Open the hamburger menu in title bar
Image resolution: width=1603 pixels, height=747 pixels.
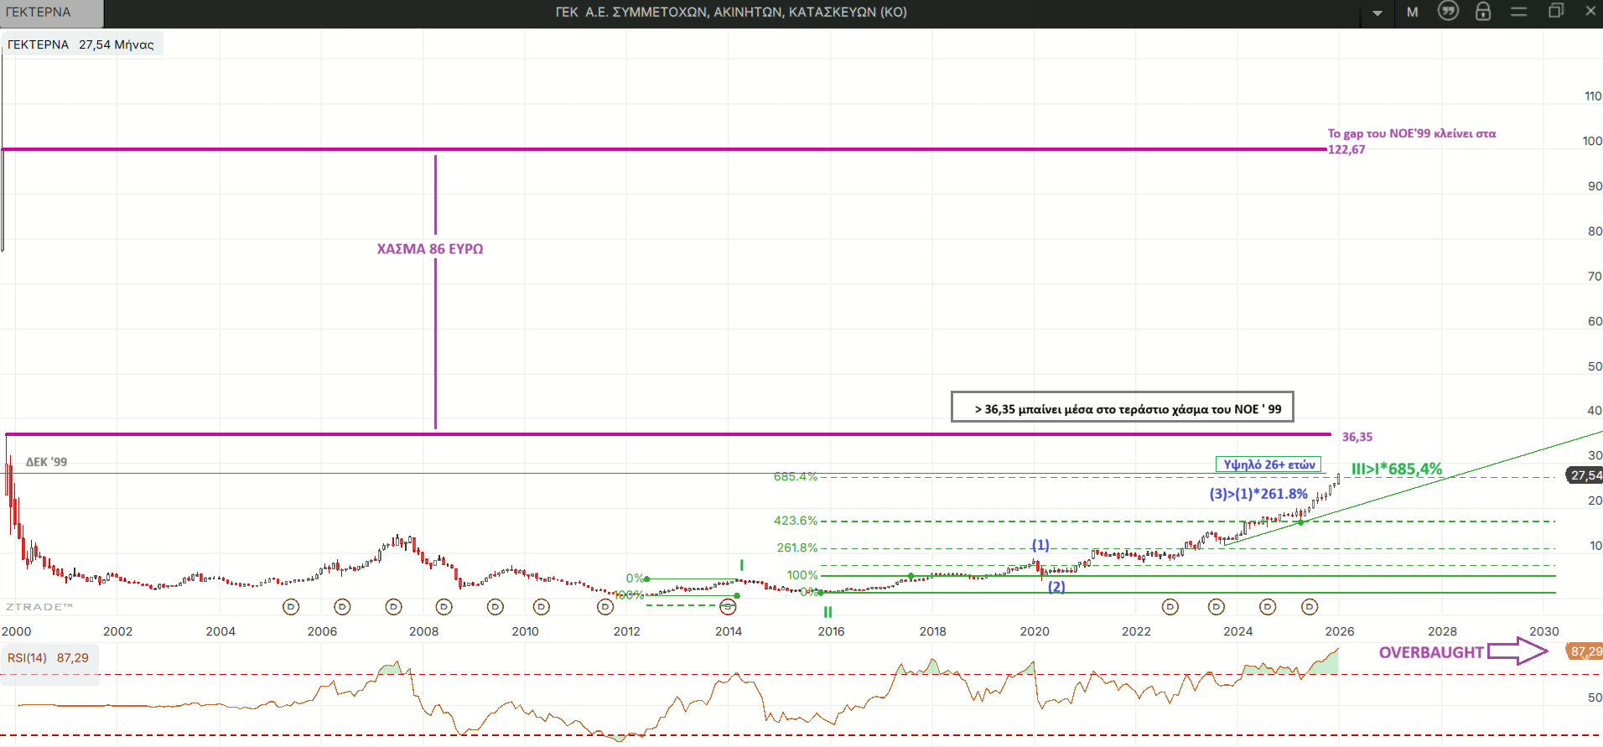coord(1518,12)
